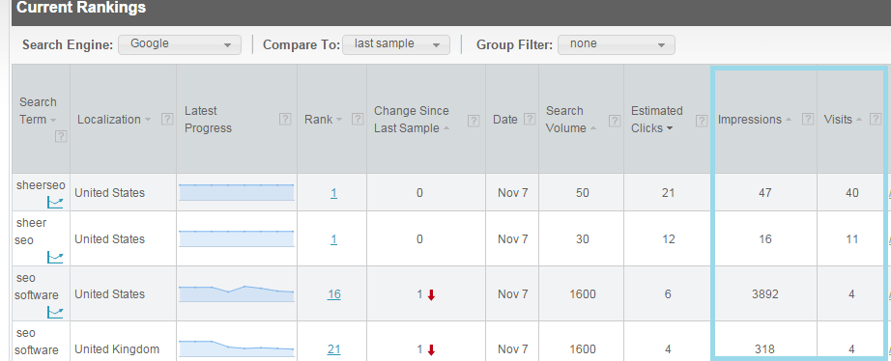Screen dimensions: 891x361
Task: Sort by Rank column header
Action: click(x=323, y=119)
